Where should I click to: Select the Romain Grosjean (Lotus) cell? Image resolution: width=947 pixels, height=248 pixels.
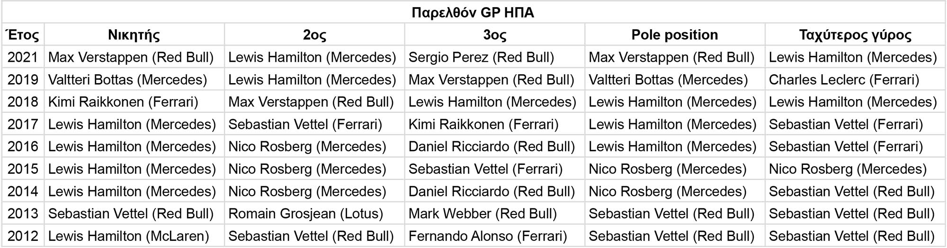click(305, 214)
